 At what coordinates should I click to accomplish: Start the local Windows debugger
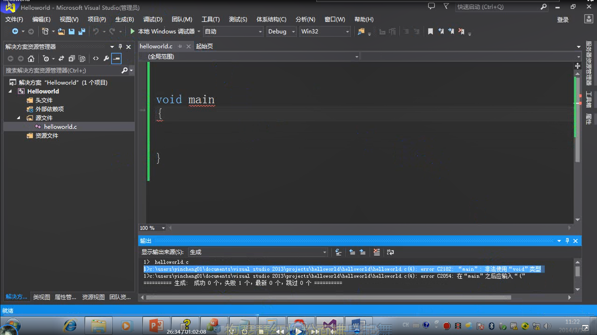click(162, 31)
